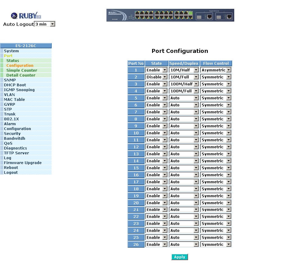
Task: Open the Auto Logout time dropdown
Action: pos(45,24)
